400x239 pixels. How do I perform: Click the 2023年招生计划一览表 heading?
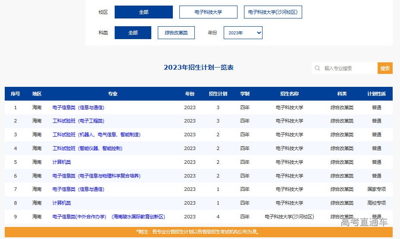pyautogui.click(x=199, y=67)
